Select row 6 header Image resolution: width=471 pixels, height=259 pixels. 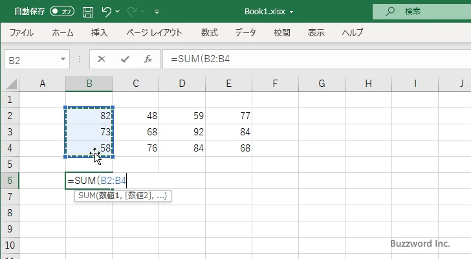tap(10, 181)
